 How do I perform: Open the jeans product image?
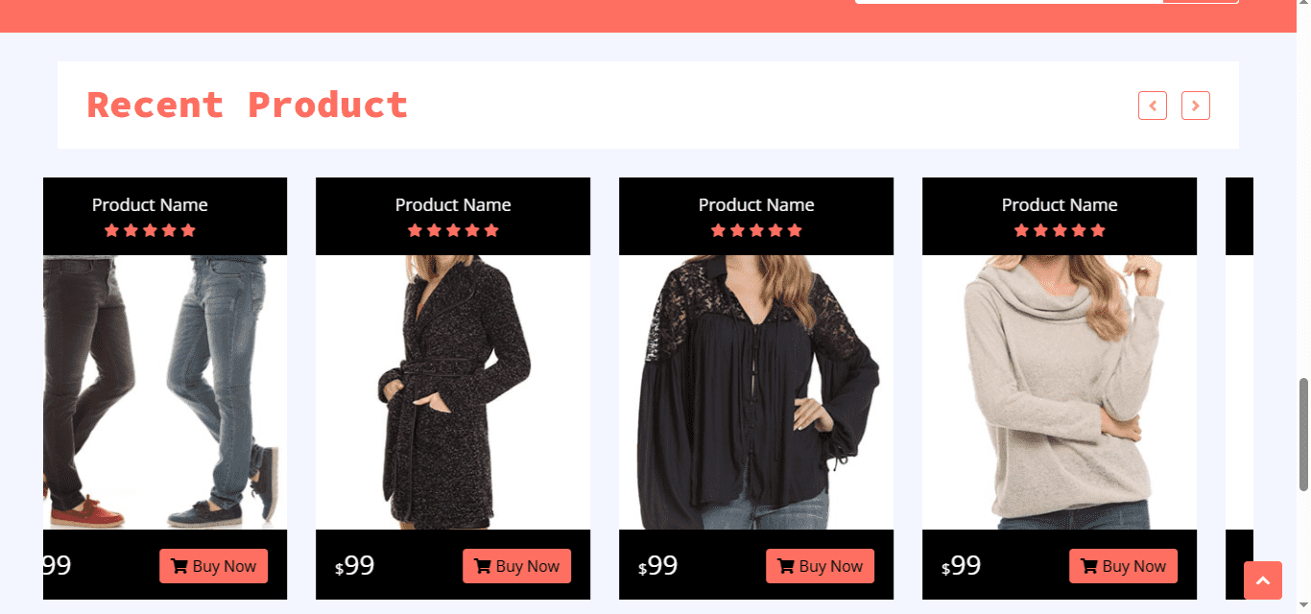click(165, 391)
